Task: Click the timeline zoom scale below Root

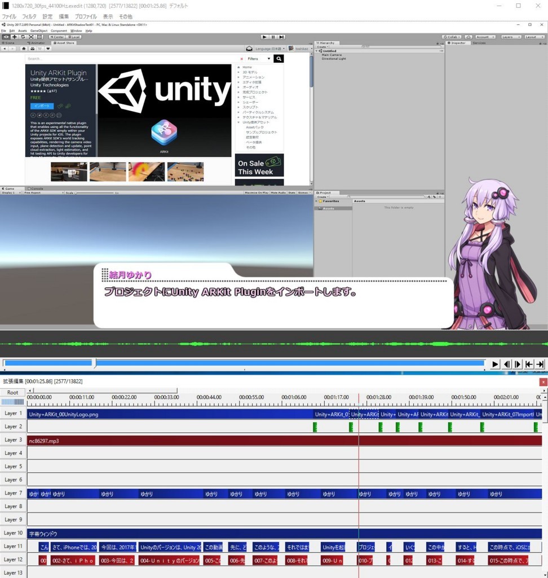Action: click(12, 402)
